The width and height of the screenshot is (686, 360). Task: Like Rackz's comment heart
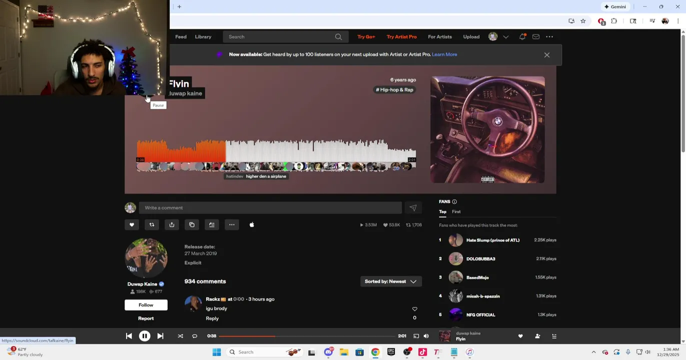coord(414,309)
